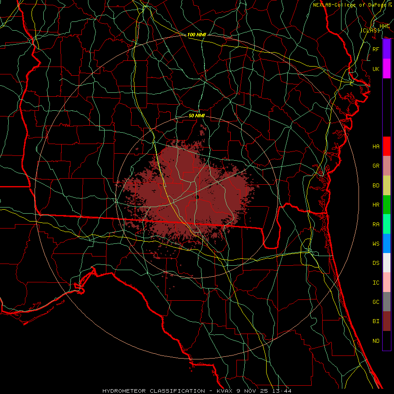Click the HHC product code text
Screen dimensions: 394x394
[385, 26]
